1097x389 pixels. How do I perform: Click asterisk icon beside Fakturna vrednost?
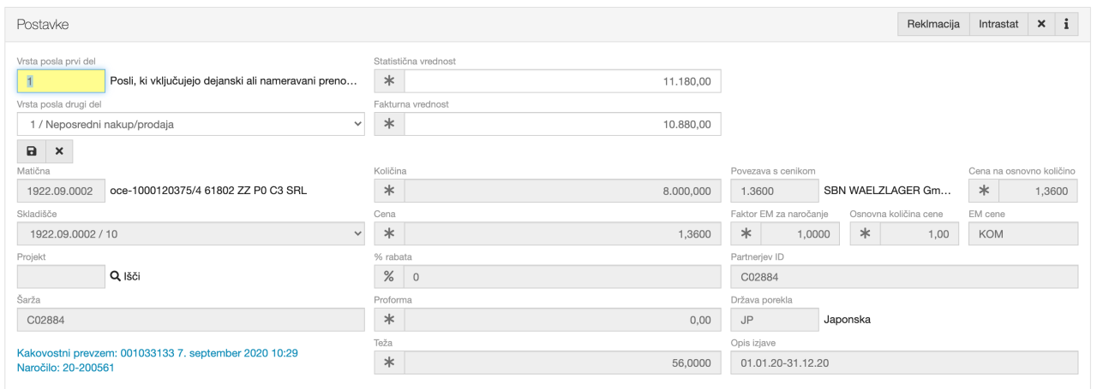click(389, 124)
